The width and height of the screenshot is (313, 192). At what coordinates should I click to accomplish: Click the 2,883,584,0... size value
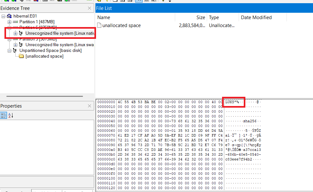(x=192, y=25)
